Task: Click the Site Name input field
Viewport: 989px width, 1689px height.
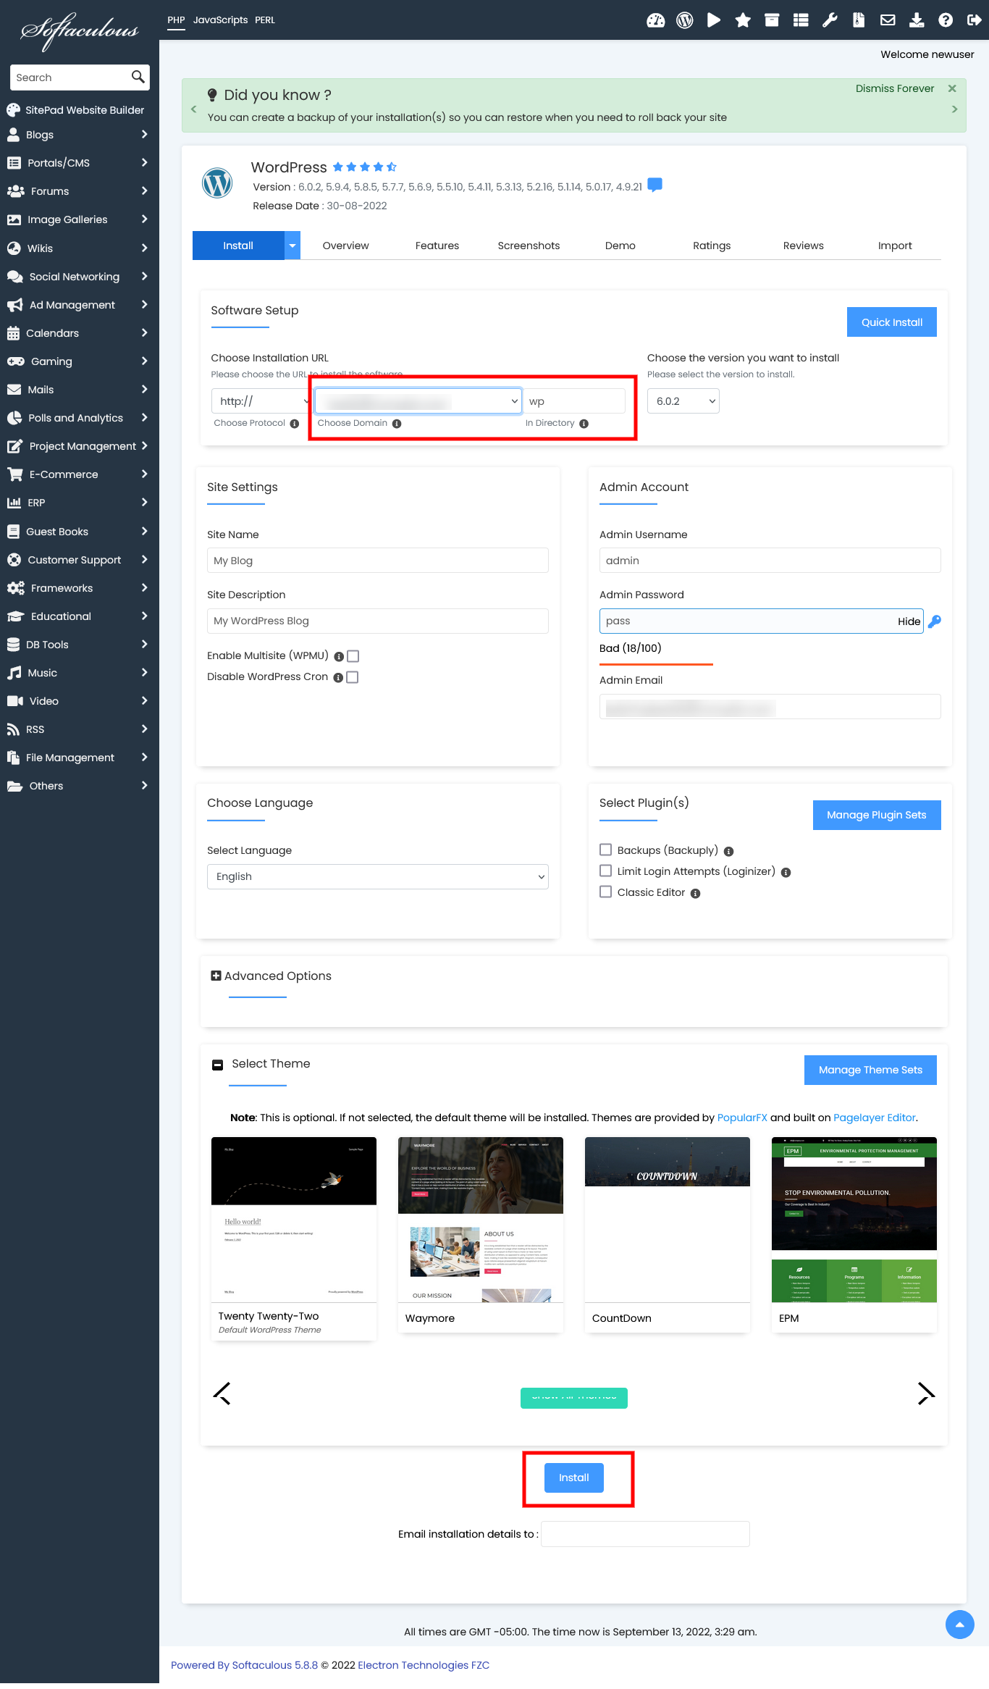Action: 377,561
